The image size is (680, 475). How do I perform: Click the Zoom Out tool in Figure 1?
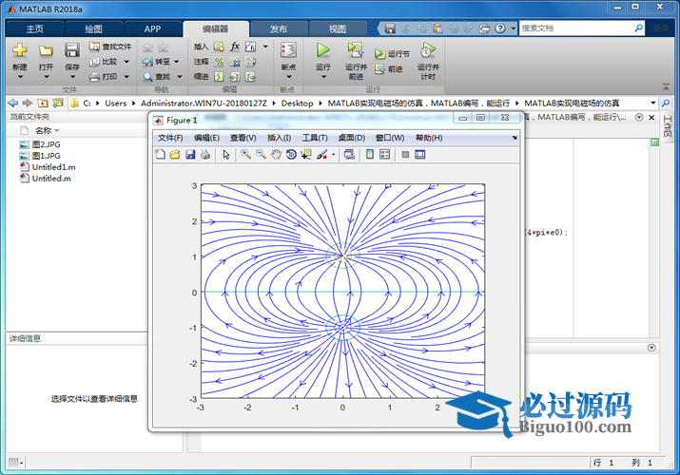(x=261, y=155)
